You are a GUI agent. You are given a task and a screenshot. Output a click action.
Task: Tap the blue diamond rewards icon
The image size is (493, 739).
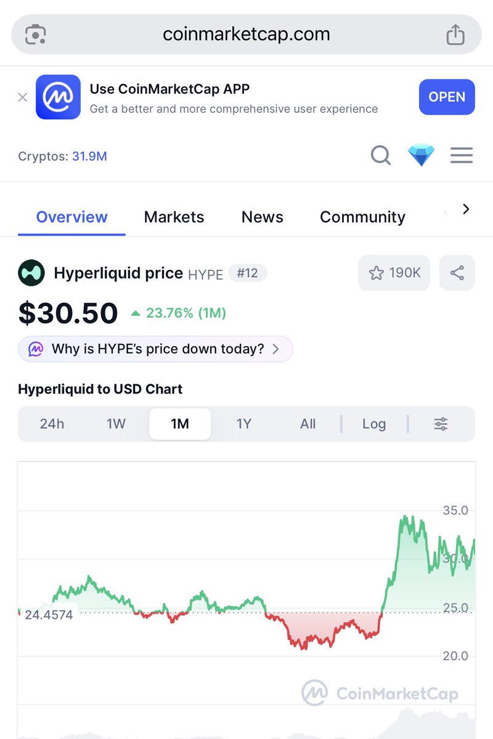pos(422,156)
